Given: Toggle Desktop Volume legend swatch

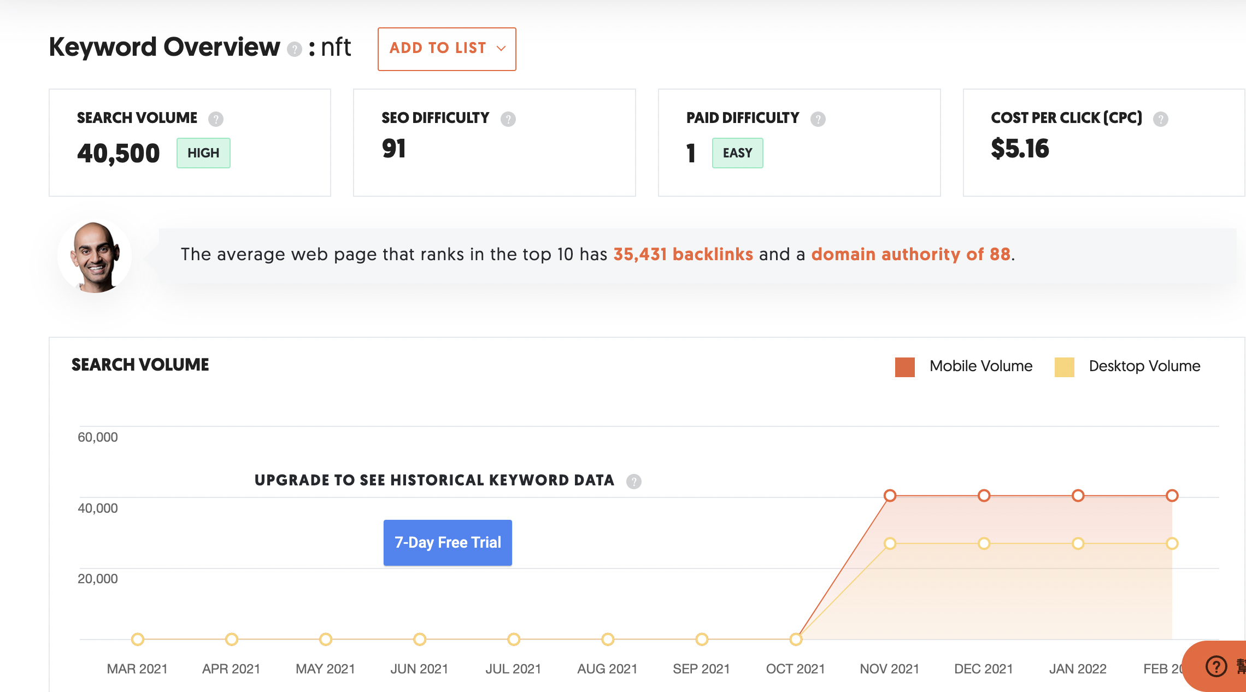Looking at the screenshot, I should pyautogui.click(x=1064, y=367).
